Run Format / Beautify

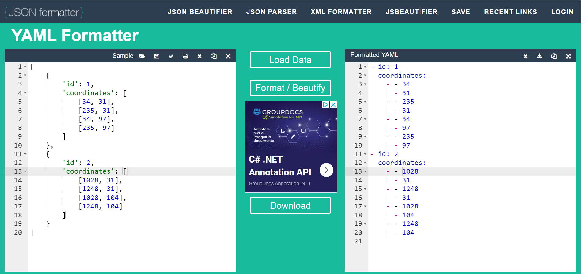[290, 88]
